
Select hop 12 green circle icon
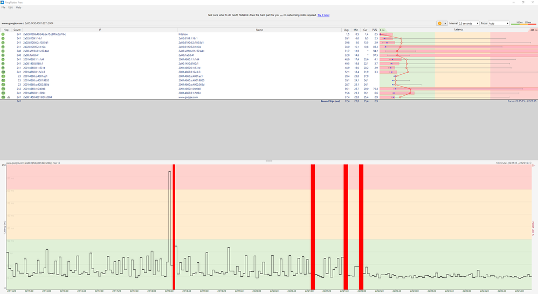click(x=3, y=81)
